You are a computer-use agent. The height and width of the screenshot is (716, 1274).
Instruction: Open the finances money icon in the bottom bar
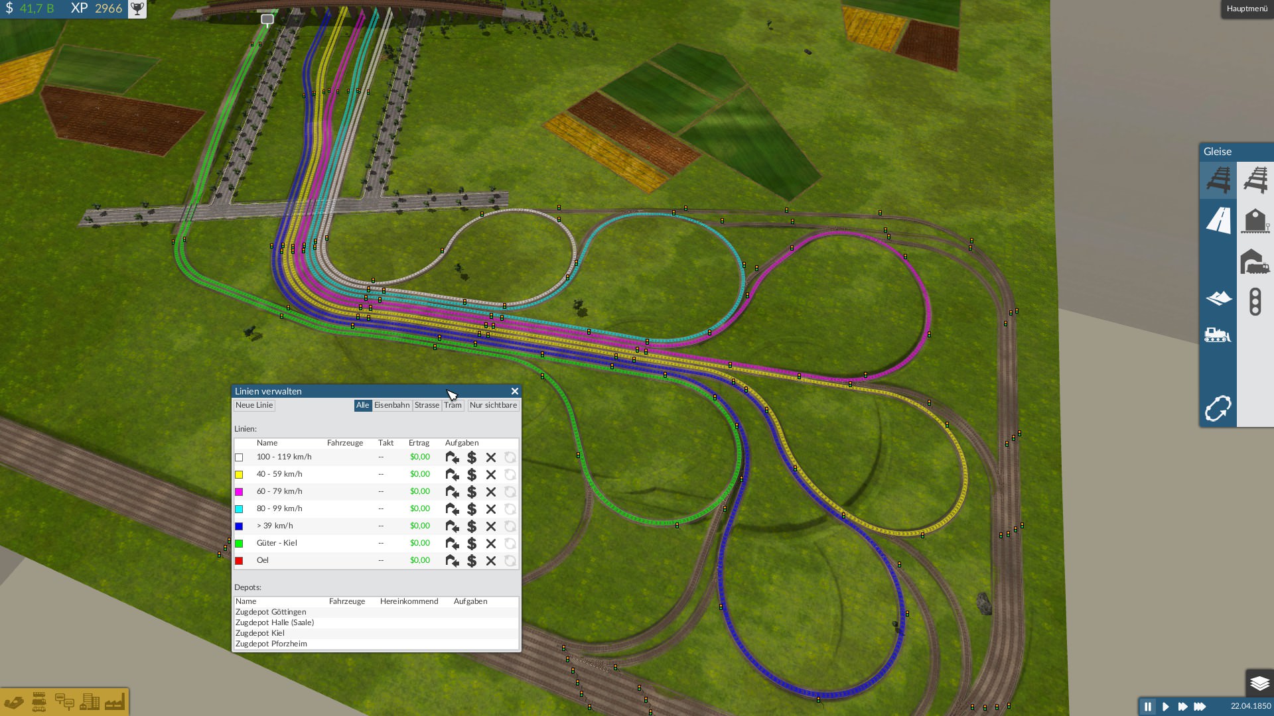[x=14, y=702]
